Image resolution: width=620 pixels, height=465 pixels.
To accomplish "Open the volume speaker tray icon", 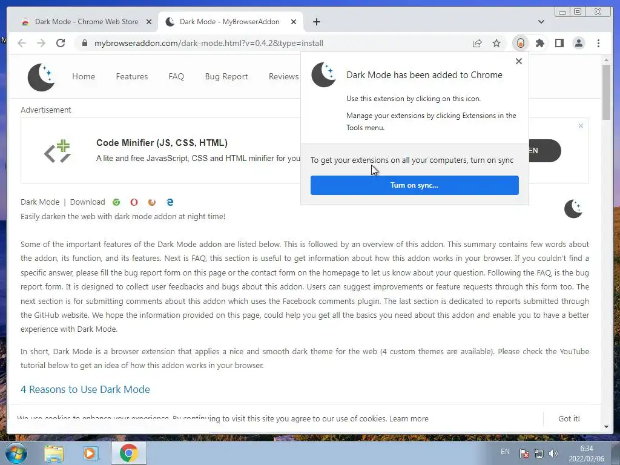I will (x=553, y=453).
